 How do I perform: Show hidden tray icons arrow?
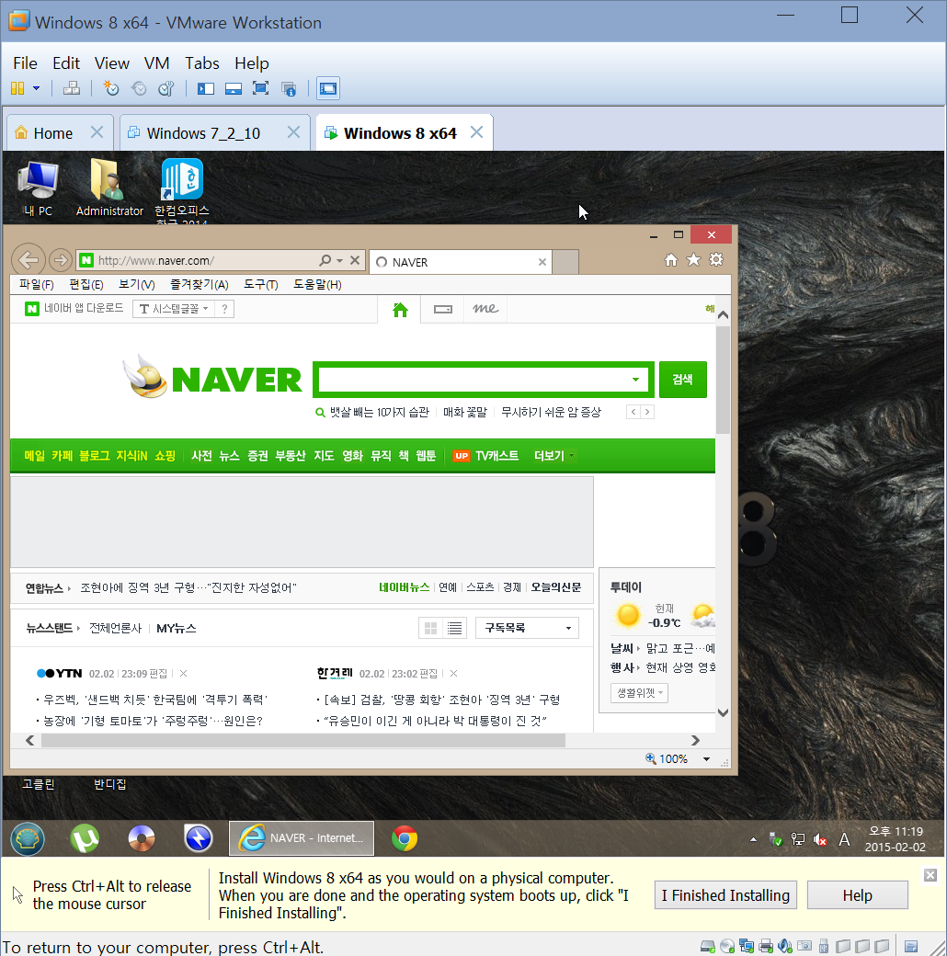coord(754,839)
